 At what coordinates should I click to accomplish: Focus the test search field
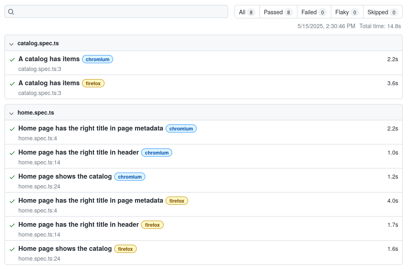point(116,11)
